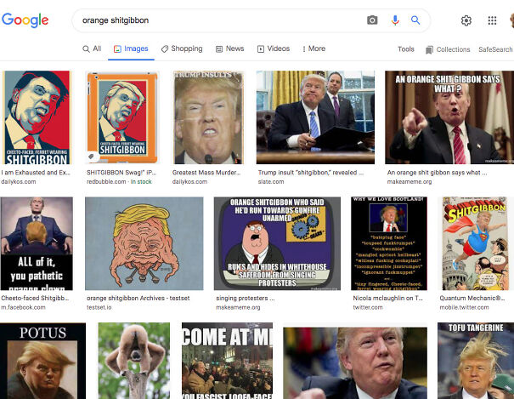Start voice search with microphone icon

point(395,20)
